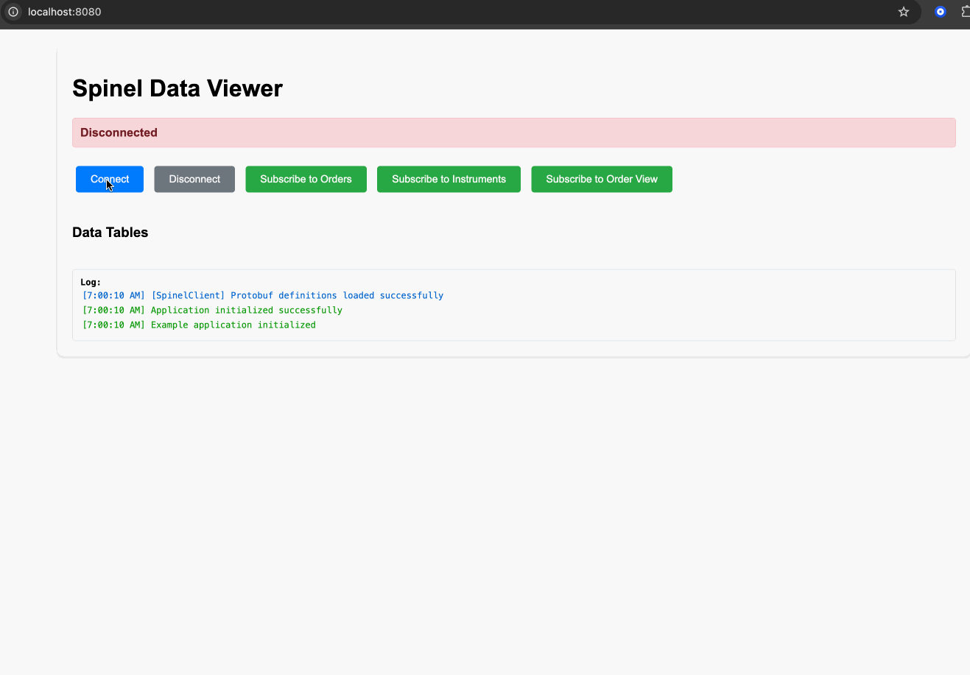Image resolution: width=970 pixels, height=675 pixels.
Task: Click the Example application initialized log line
Action: coord(233,325)
